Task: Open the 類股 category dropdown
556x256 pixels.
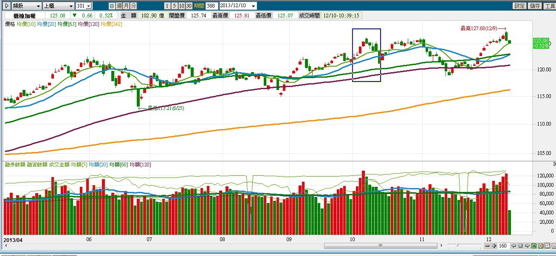Action: 27,6
